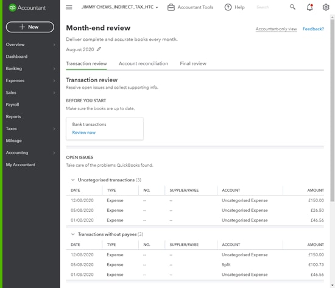Viewport: 335px width, 288px height.
Task: Open the Accountant Tools briefcase icon
Action: click(171, 7)
